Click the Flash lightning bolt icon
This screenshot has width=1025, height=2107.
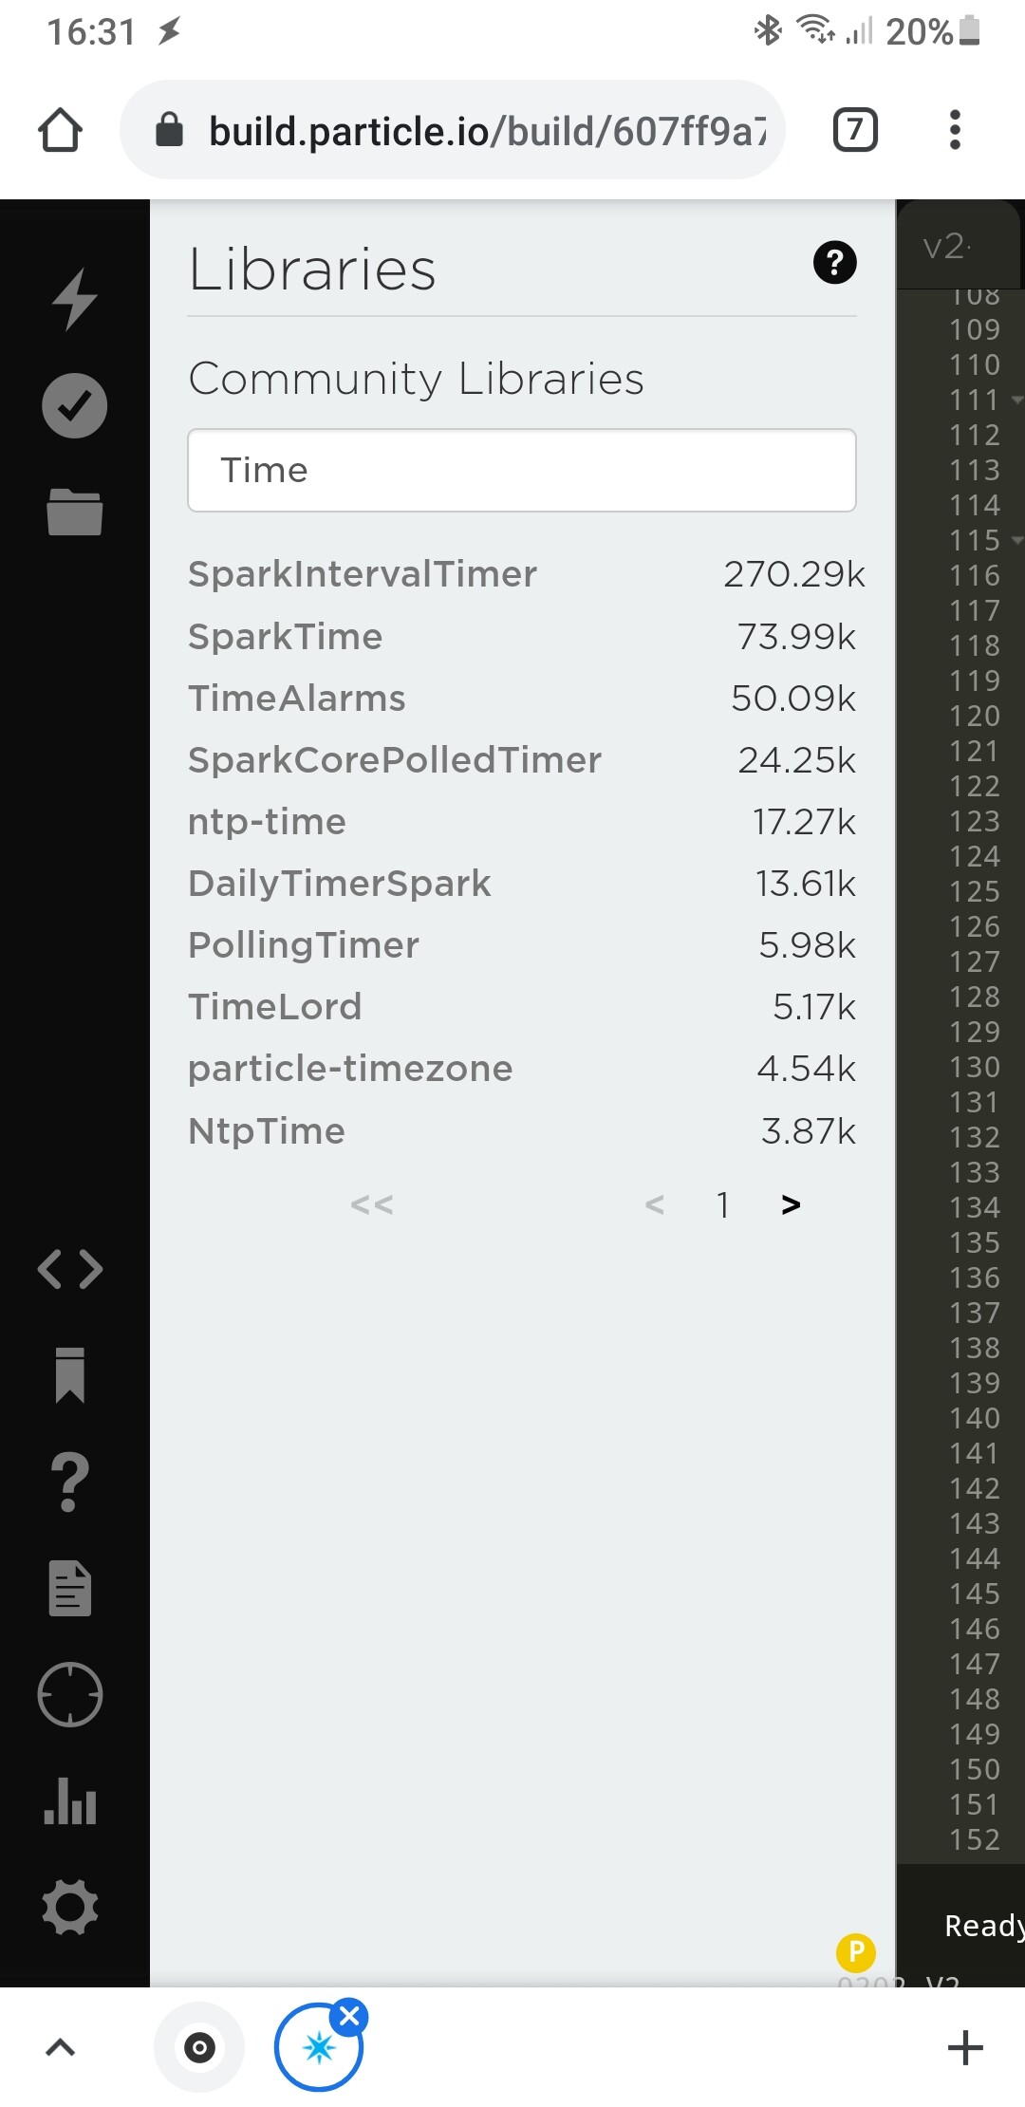point(74,299)
